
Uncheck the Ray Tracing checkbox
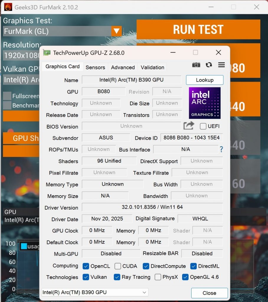[x=117, y=277]
